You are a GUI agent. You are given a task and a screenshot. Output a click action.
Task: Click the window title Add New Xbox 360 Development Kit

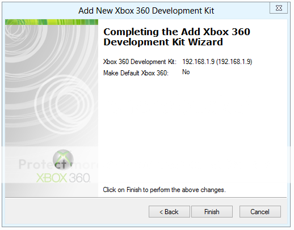pos(146,11)
